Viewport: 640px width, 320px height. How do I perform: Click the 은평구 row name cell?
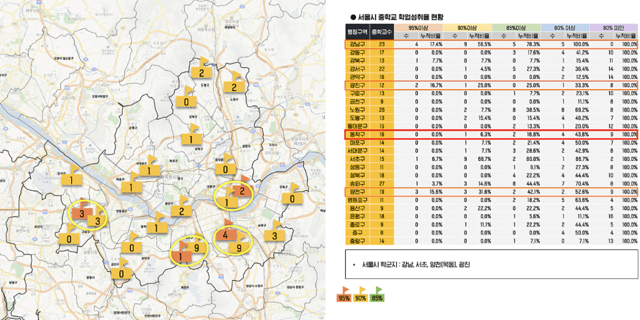(357, 216)
